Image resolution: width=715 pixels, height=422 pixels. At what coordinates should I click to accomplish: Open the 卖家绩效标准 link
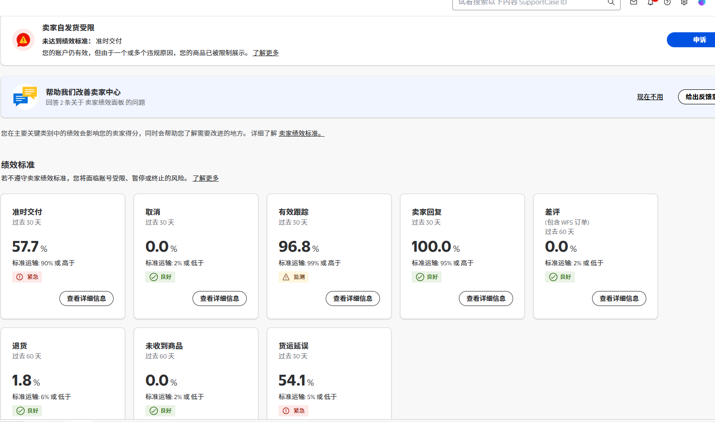tap(301, 133)
